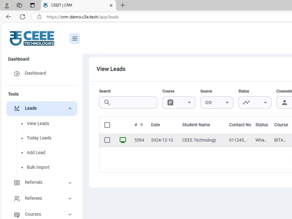
Task: Click the student name CEEE Technology
Action: [x=199, y=140]
